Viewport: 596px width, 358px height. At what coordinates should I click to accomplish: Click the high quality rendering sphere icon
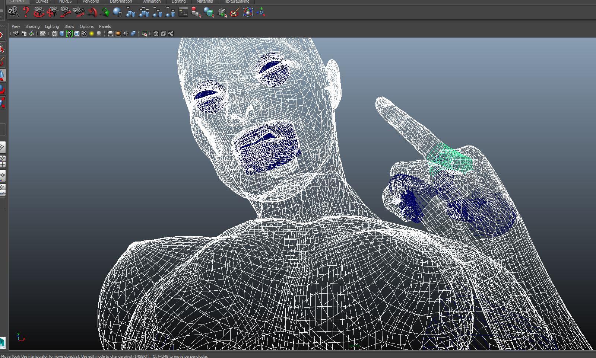111,33
